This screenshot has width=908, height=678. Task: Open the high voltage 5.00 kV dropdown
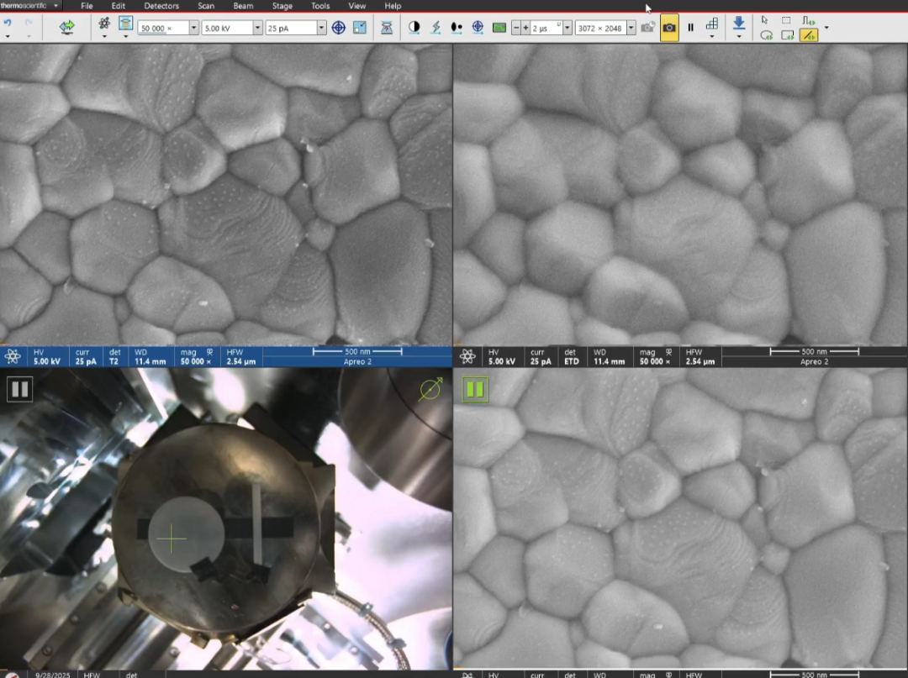tap(258, 28)
